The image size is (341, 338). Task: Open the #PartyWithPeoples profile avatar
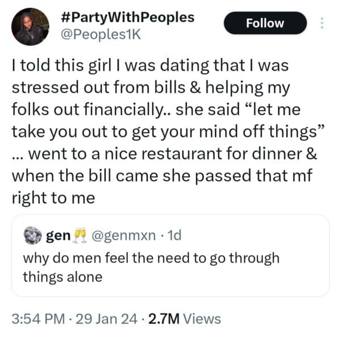30,27
